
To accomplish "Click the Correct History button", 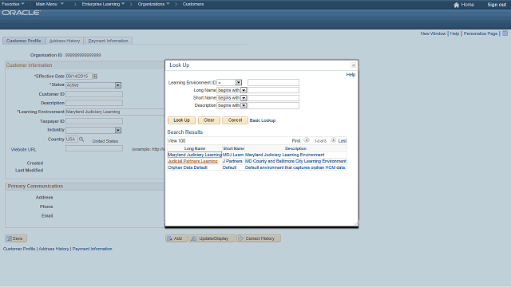I will click(259, 238).
